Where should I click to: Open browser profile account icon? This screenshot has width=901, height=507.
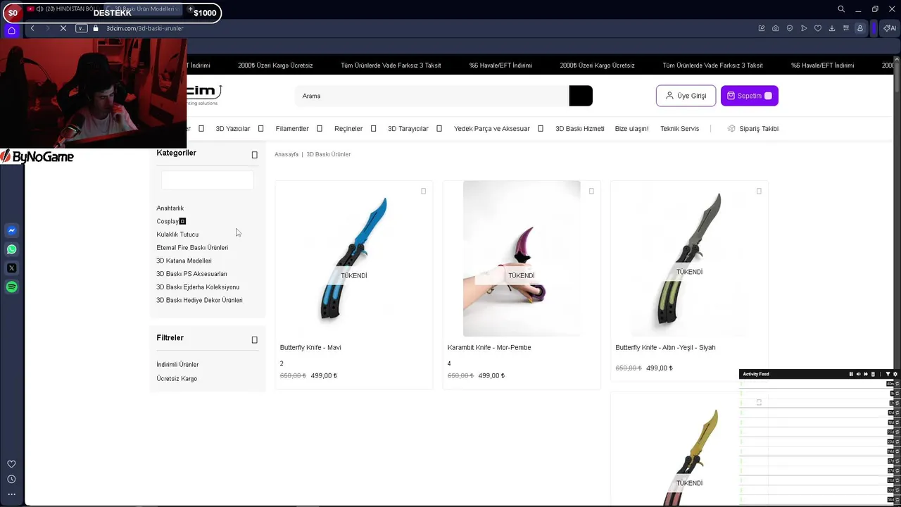pos(859,28)
